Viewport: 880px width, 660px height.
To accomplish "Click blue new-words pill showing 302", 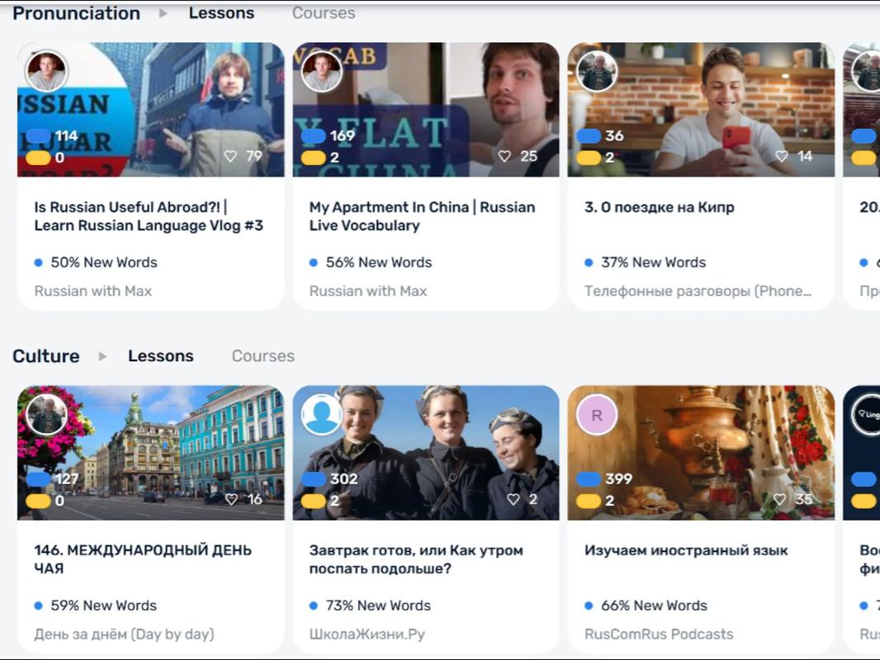I will [313, 478].
